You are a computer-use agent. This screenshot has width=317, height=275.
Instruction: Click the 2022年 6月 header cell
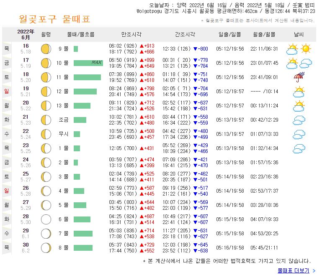pos(26,34)
